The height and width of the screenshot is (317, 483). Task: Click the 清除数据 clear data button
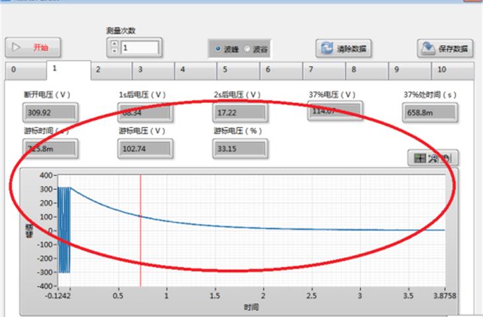(344, 49)
